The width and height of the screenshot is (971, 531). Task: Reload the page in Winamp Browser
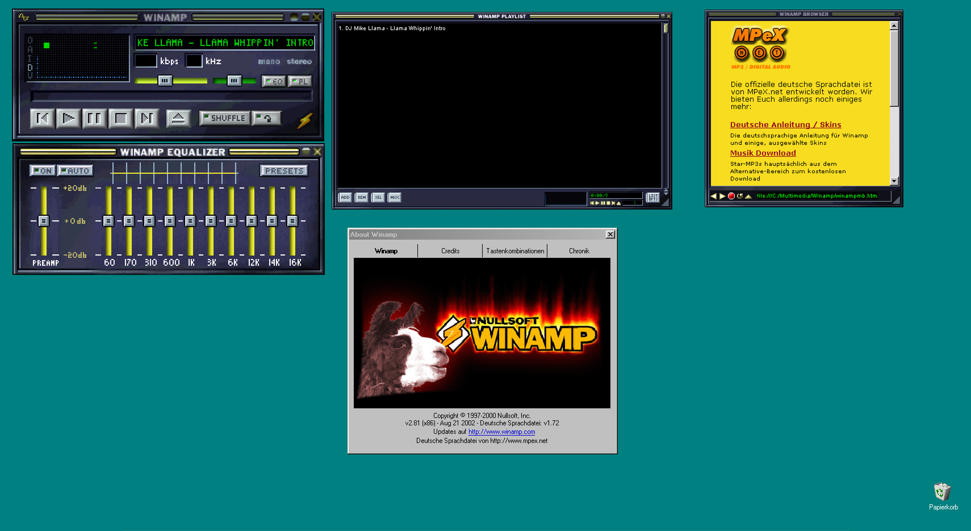(x=740, y=196)
